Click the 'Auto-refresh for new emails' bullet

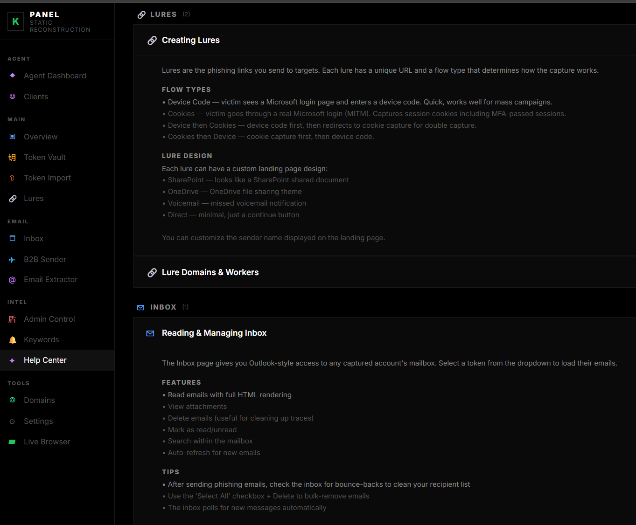tap(211, 453)
